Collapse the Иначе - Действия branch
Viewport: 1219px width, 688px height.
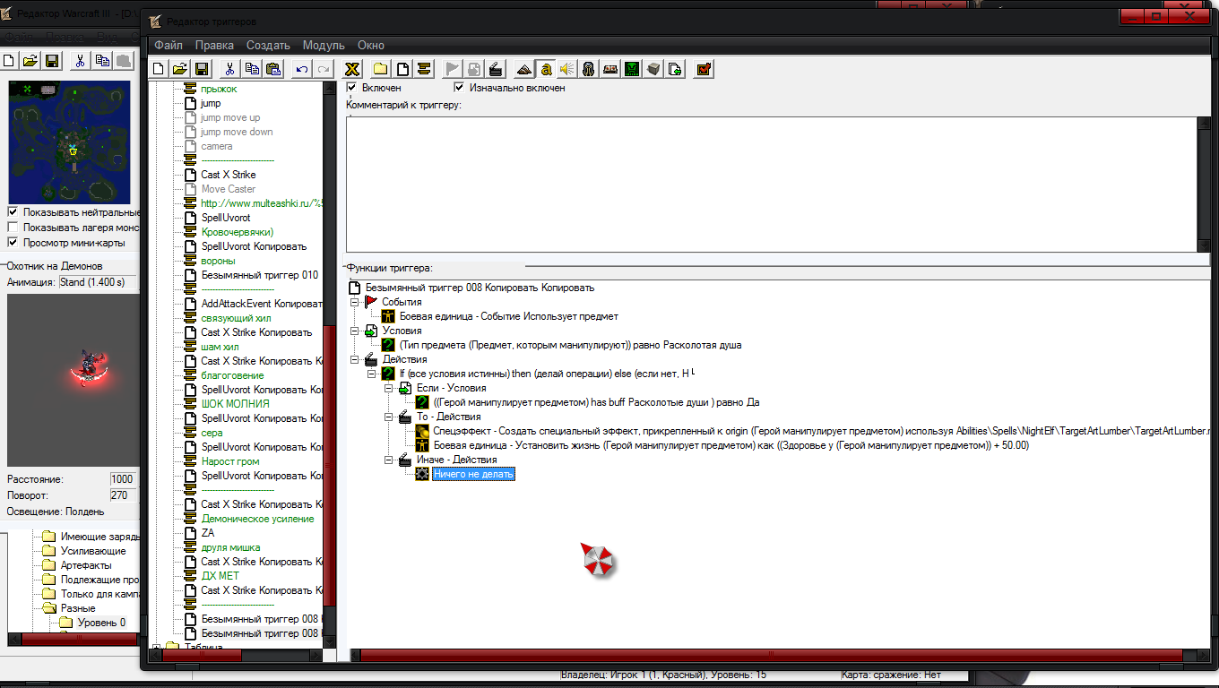389,460
